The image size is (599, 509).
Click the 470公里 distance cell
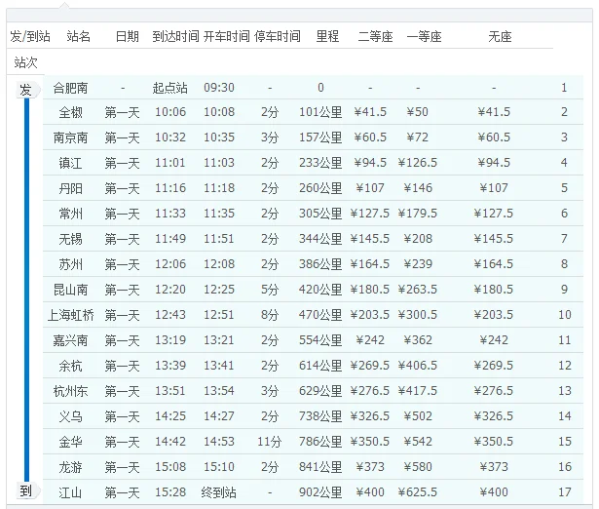click(x=320, y=315)
